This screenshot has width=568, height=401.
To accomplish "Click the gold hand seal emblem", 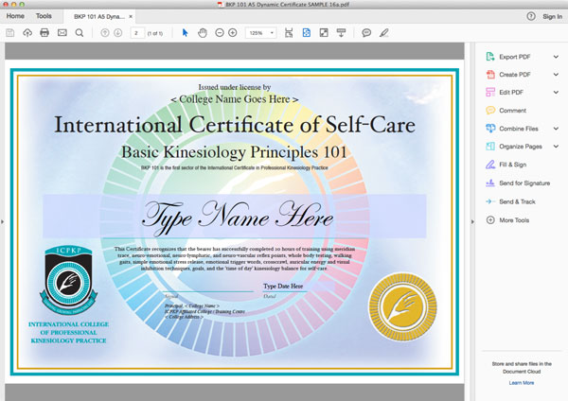I will (x=402, y=307).
